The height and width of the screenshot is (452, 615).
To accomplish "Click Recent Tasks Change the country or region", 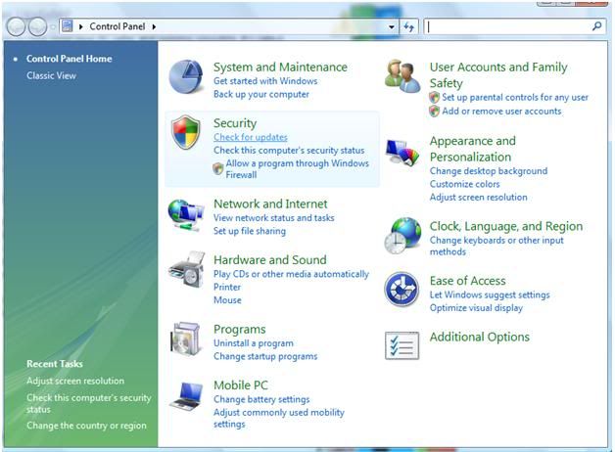I will [86, 426].
